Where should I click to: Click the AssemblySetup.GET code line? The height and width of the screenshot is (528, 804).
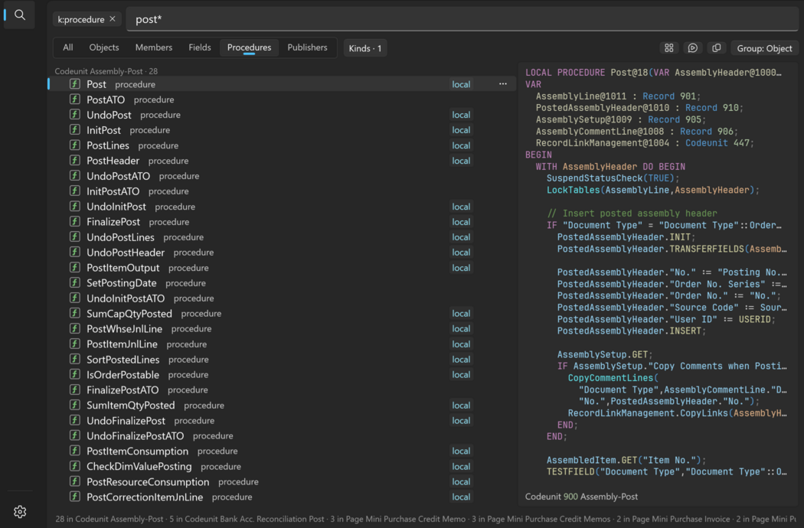[605, 354]
